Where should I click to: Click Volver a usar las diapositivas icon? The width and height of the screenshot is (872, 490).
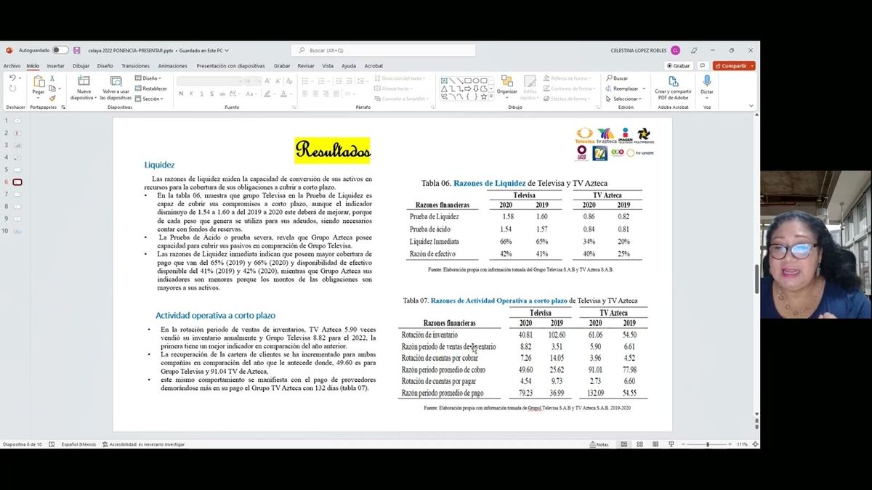[116, 81]
